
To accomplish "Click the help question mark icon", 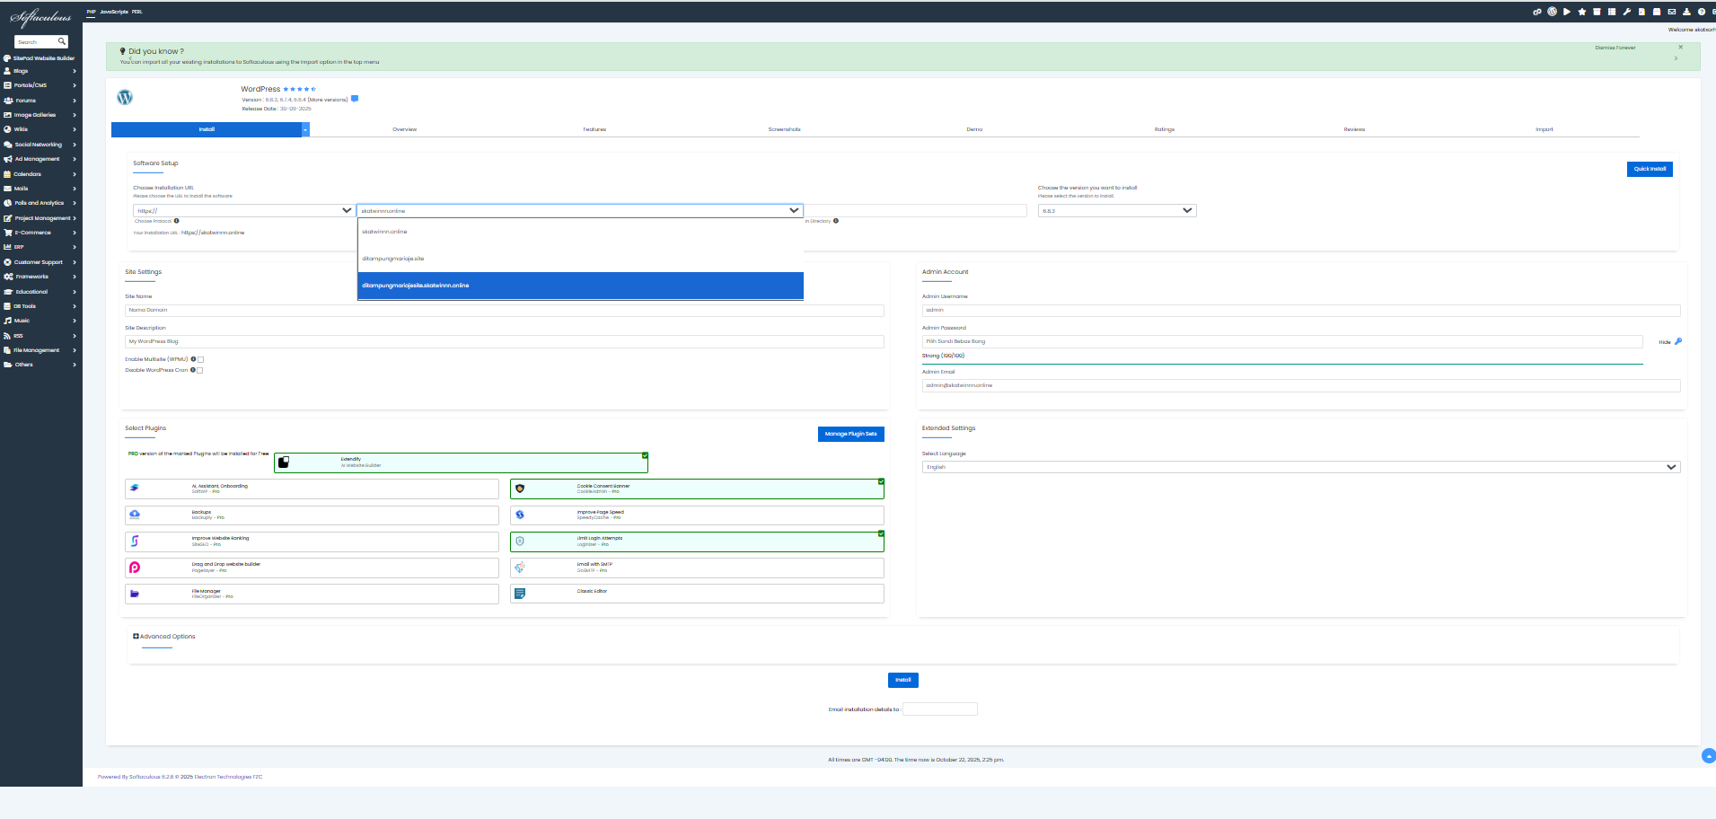I will (1701, 12).
